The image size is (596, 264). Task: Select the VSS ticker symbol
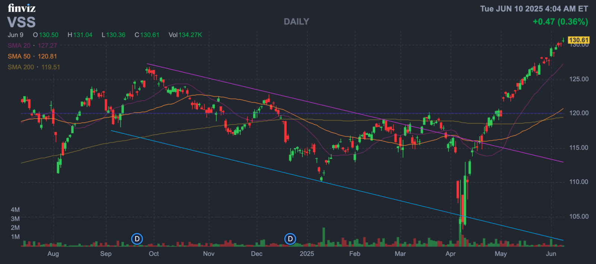click(21, 22)
